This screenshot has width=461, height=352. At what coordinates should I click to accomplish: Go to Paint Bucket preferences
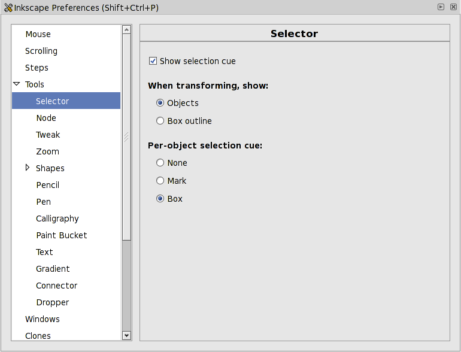pos(62,235)
